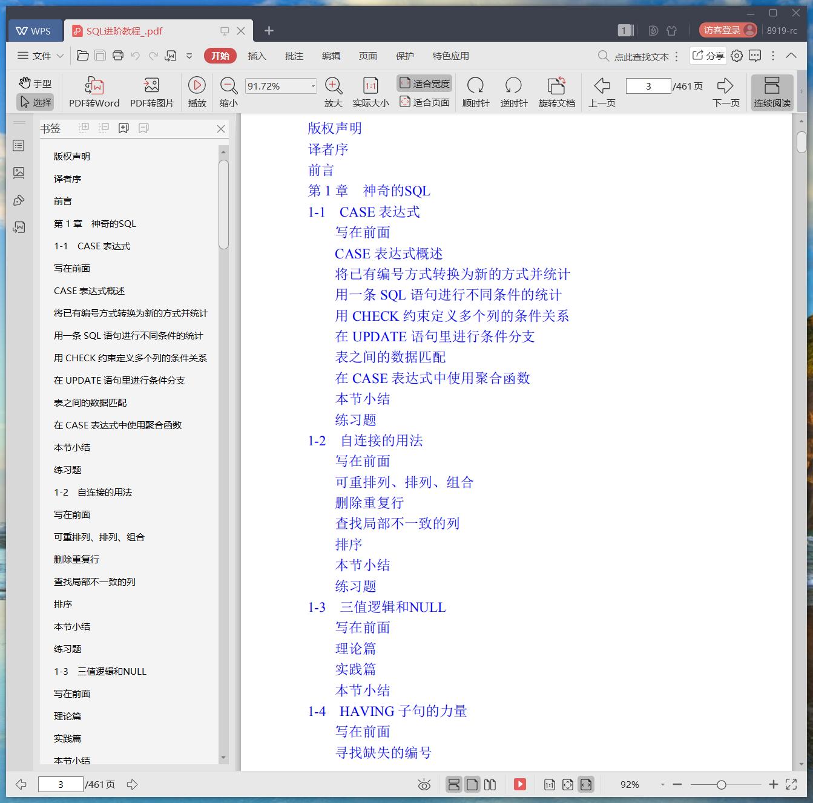The image size is (813, 803).
Task: Click the zoom minus button in status bar
Action: [x=677, y=784]
